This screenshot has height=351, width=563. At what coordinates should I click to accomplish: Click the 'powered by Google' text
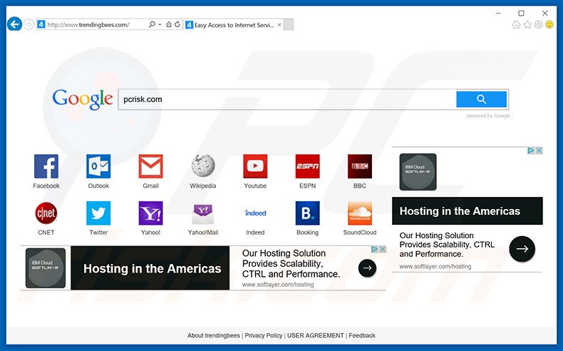click(488, 116)
